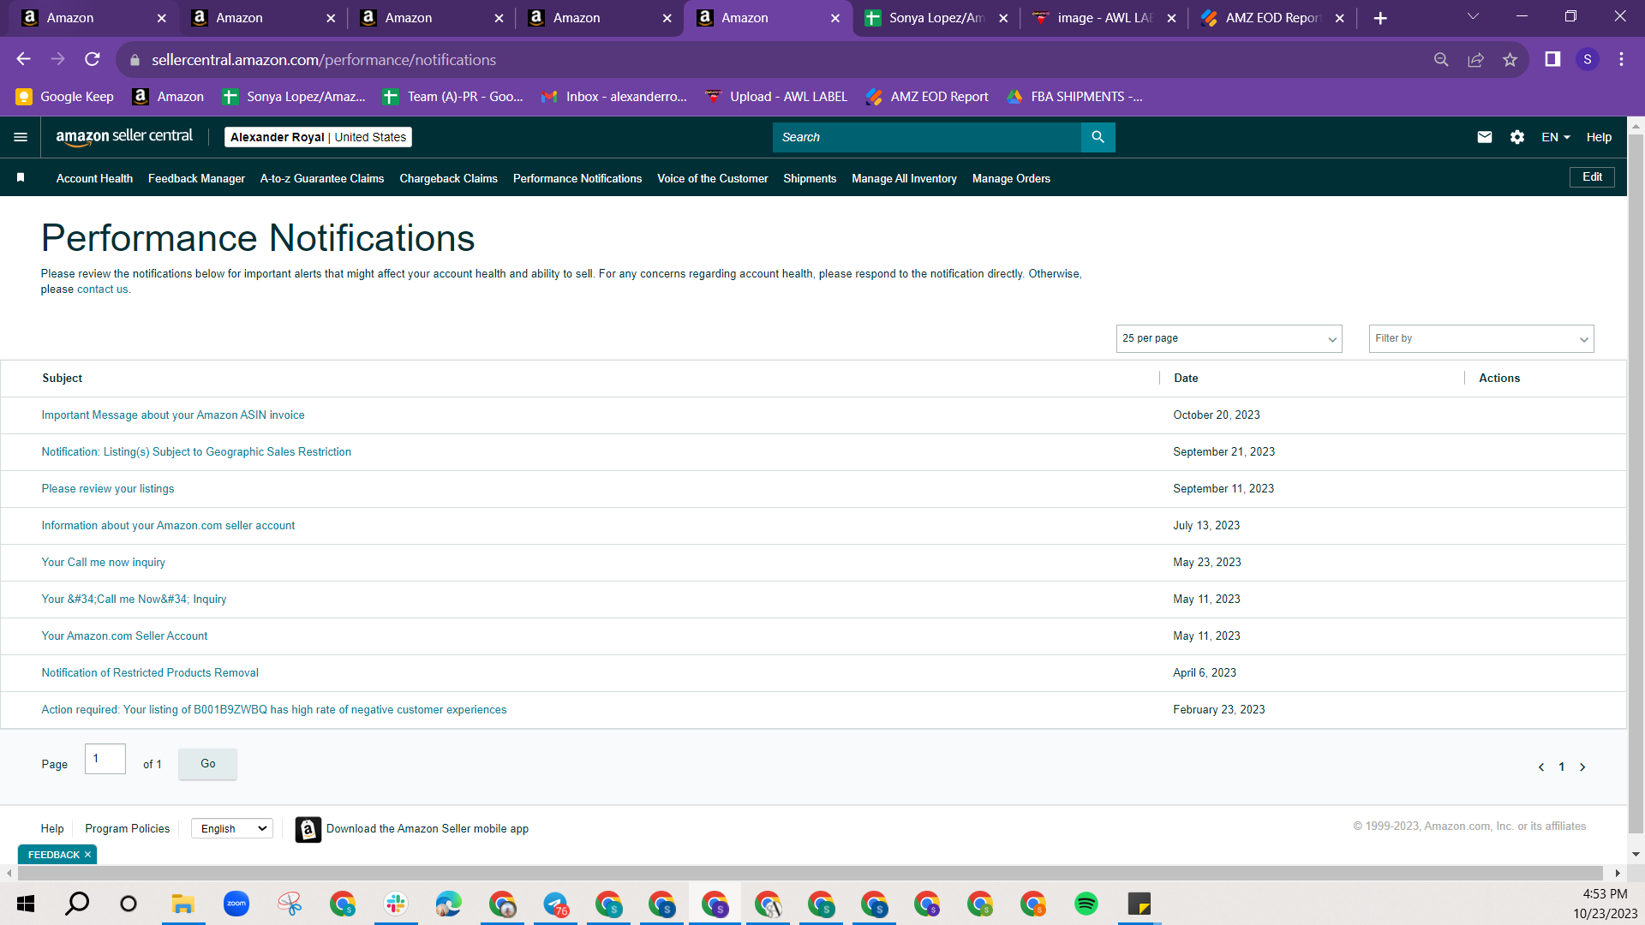1645x925 pixels.
Task: Open 'Notification of Restricted Products Removal' notification
Action: 150,673
